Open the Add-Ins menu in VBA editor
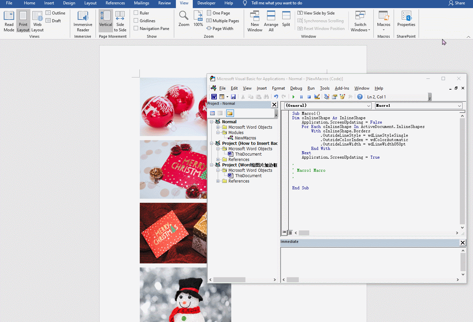The height and width of the screenshot is (322, 473). [x=342, y=88]
